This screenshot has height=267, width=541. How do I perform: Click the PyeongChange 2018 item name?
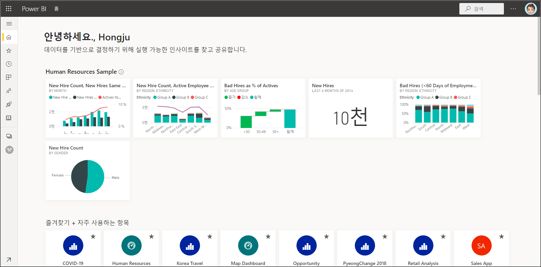365,263
